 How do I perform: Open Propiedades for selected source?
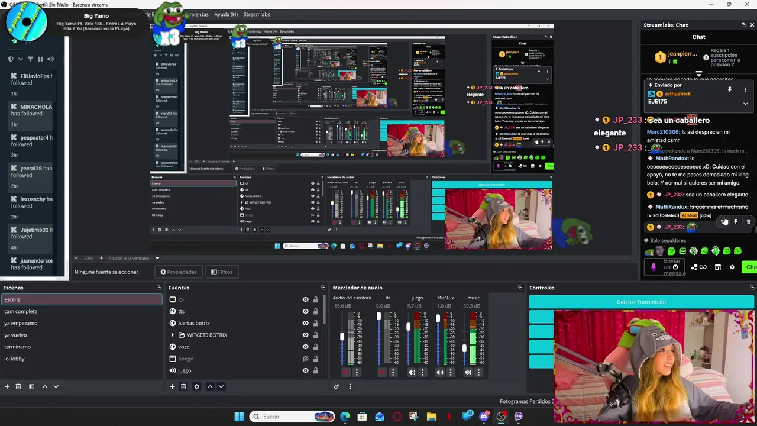pos(179,272)
